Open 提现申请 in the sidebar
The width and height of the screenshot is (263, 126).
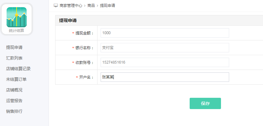click(x=14, y=47)
